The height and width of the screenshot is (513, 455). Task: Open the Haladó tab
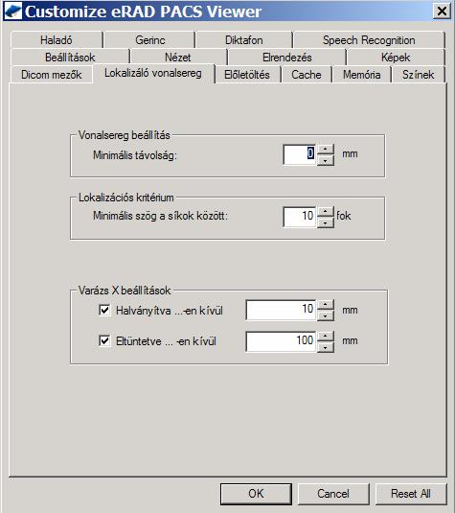pyautogui.click(x=57, y=40)
